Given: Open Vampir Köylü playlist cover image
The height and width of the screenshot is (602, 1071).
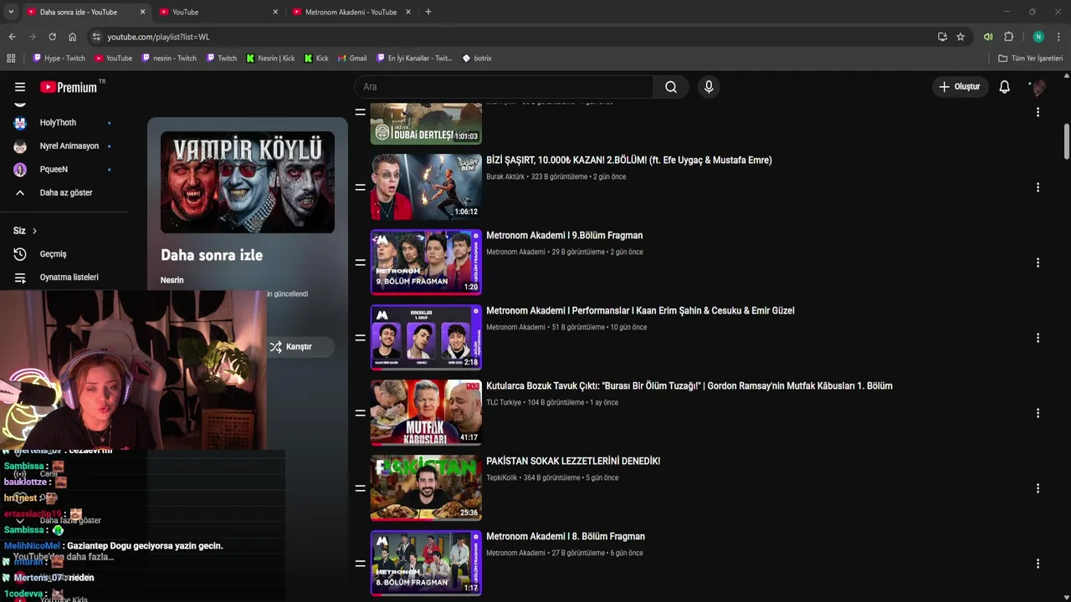Looking at the screenshot, I should click(248, 182).
